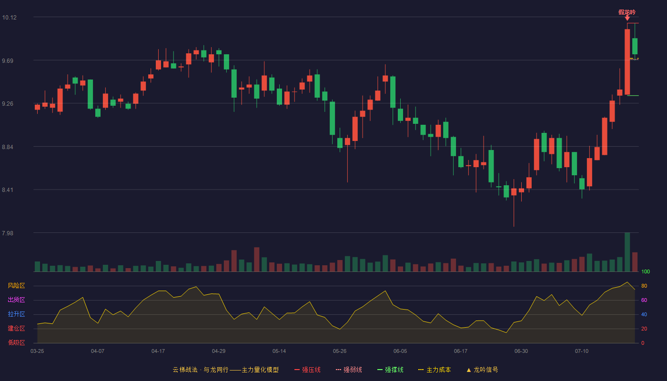Viewport: 667px width, 381px height.
Task: Click the 拉升区 zone label
Action: click(16, 314)
